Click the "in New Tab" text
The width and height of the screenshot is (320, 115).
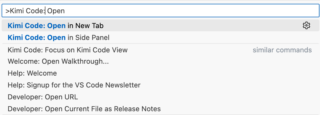tap(85, 26)
